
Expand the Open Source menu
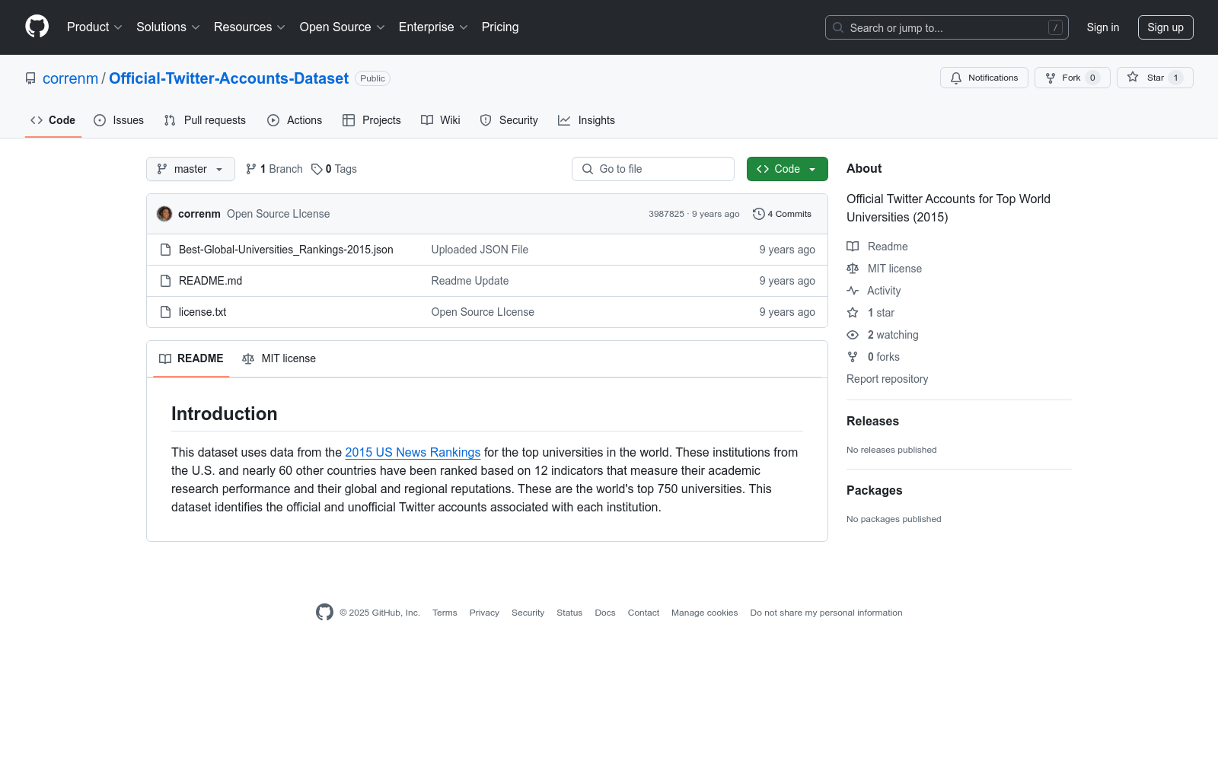(x=343, y=27)
